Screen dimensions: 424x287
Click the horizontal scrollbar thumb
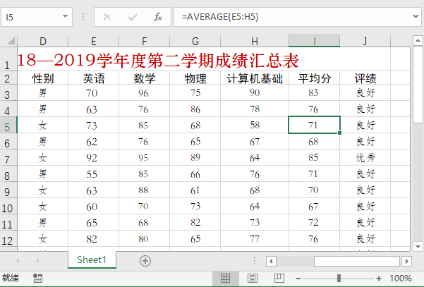point(357,262)
